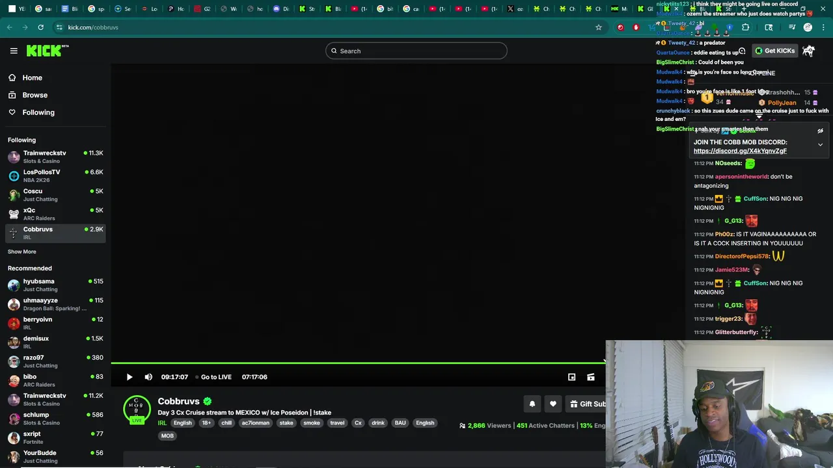Screen dimensions: 833x468
Task: Click Go to LIVE
Action: 213,377
